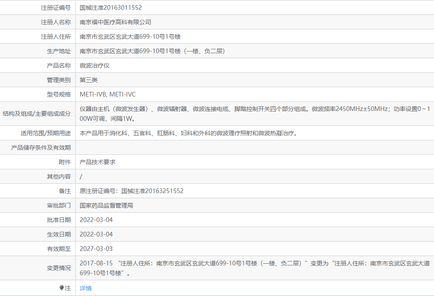Click the 注册人住所 label
Image resolution: width=434 pixels, height=296 pixels.
56,37
